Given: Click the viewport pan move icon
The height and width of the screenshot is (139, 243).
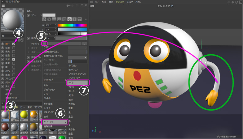Looking at the screenshot, I should click(229, 2).
